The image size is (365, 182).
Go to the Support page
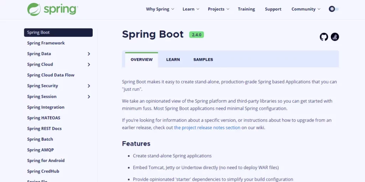tap(273, 9)
